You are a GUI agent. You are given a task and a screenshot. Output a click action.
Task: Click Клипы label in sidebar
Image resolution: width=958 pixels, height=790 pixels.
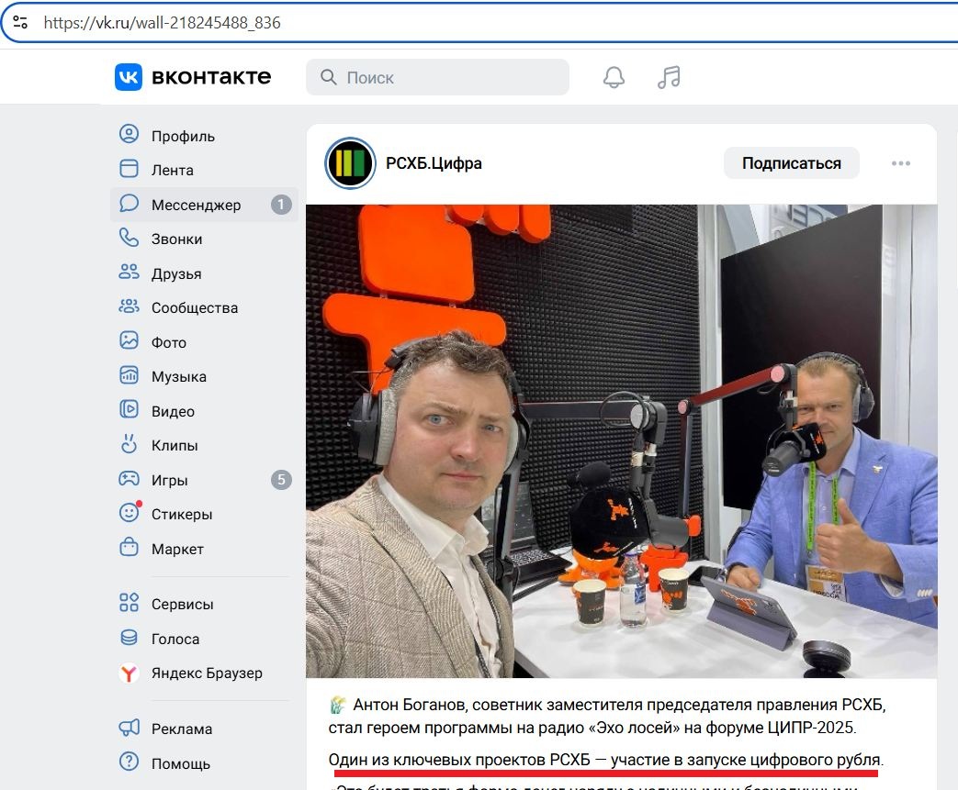[x=175, y=446]
